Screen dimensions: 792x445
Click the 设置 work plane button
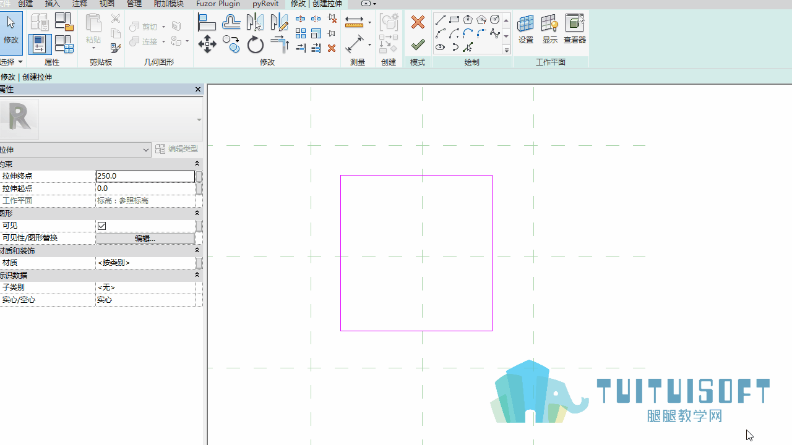[x=526, y=30]
